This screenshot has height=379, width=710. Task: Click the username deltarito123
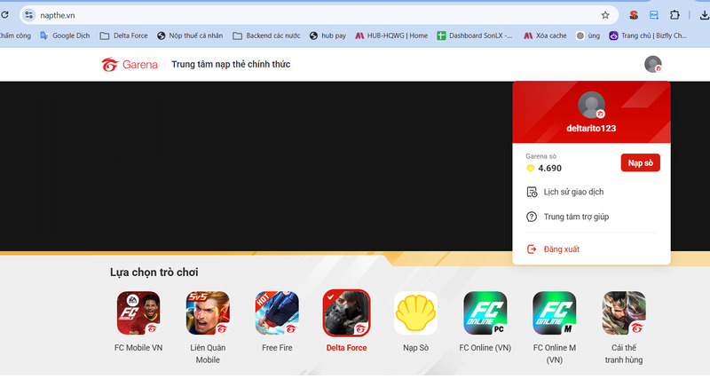[x=591, y=129]
